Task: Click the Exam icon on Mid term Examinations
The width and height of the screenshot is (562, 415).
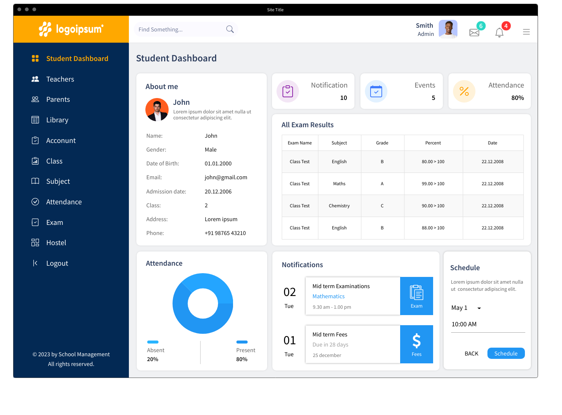Action: (x=416, y=296)
